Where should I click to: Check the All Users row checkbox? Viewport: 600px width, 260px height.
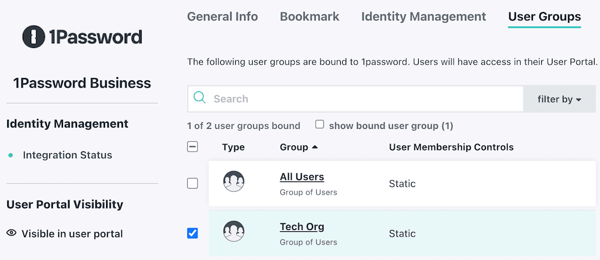193,184
